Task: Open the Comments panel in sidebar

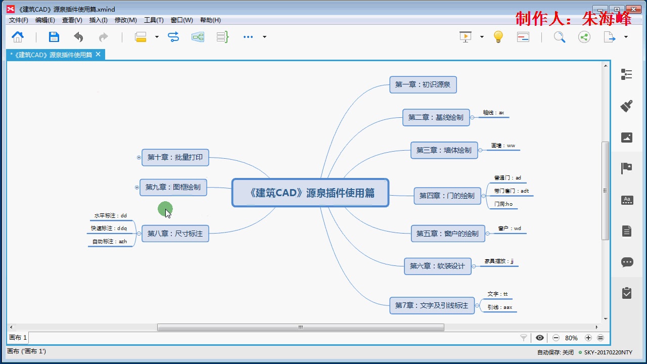Action: click(627, 262)
